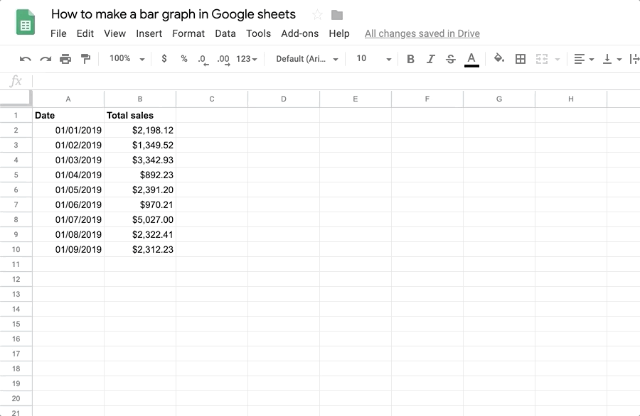Toggle Strikethrough formatting
The image size is (640, 416).
[451, 59]
